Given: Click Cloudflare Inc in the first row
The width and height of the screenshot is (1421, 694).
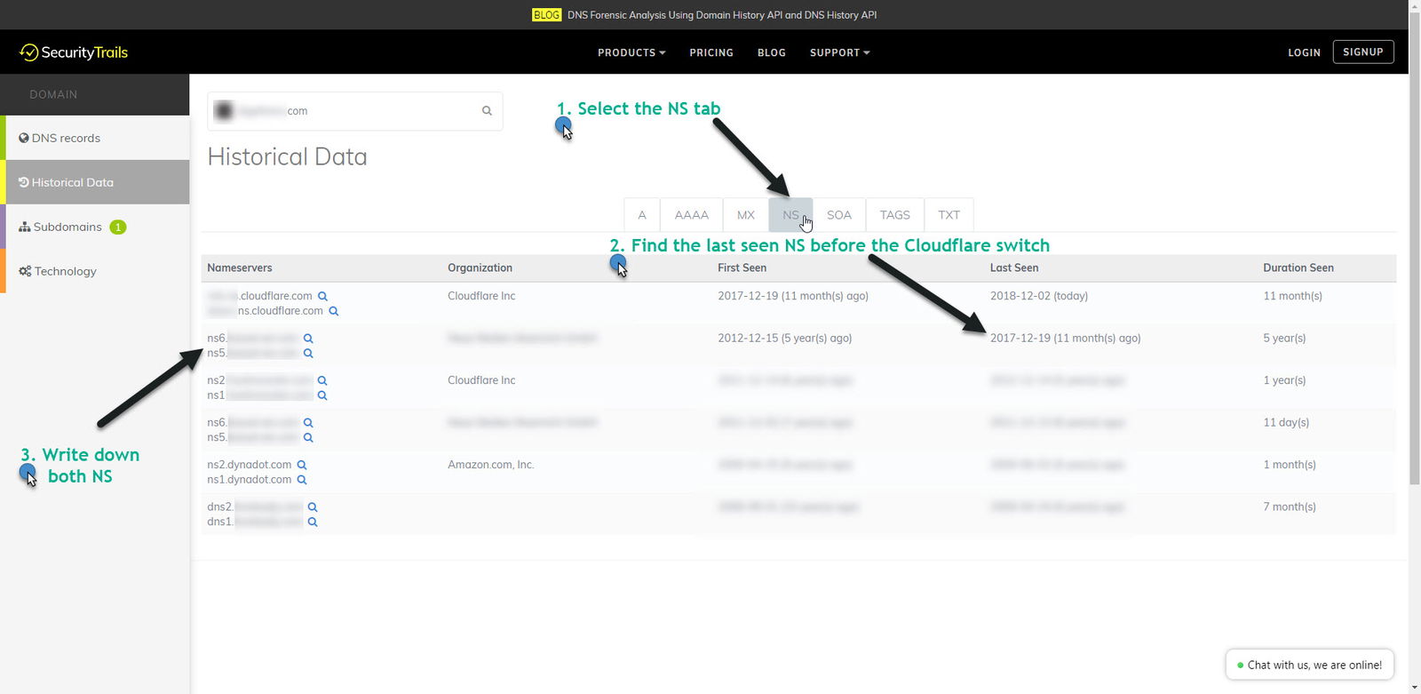Looking at the screenshot, I should pyautogui.click(x=481, y=296).
